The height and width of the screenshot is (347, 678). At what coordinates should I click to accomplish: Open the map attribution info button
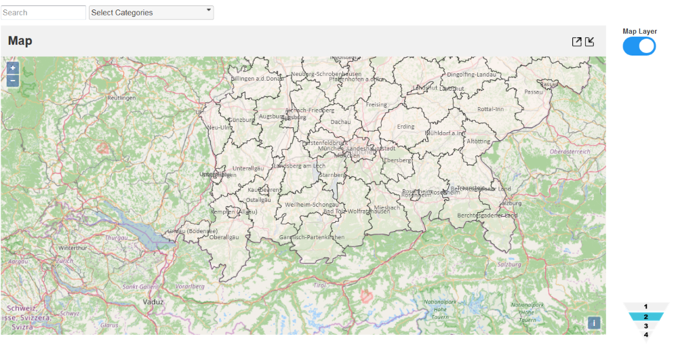coord(594,323)
